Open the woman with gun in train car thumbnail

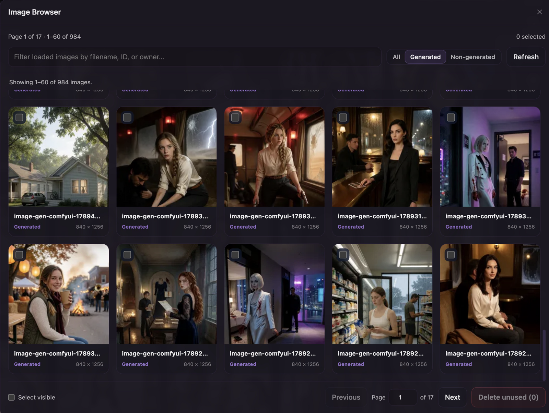(x=274, y=157)
